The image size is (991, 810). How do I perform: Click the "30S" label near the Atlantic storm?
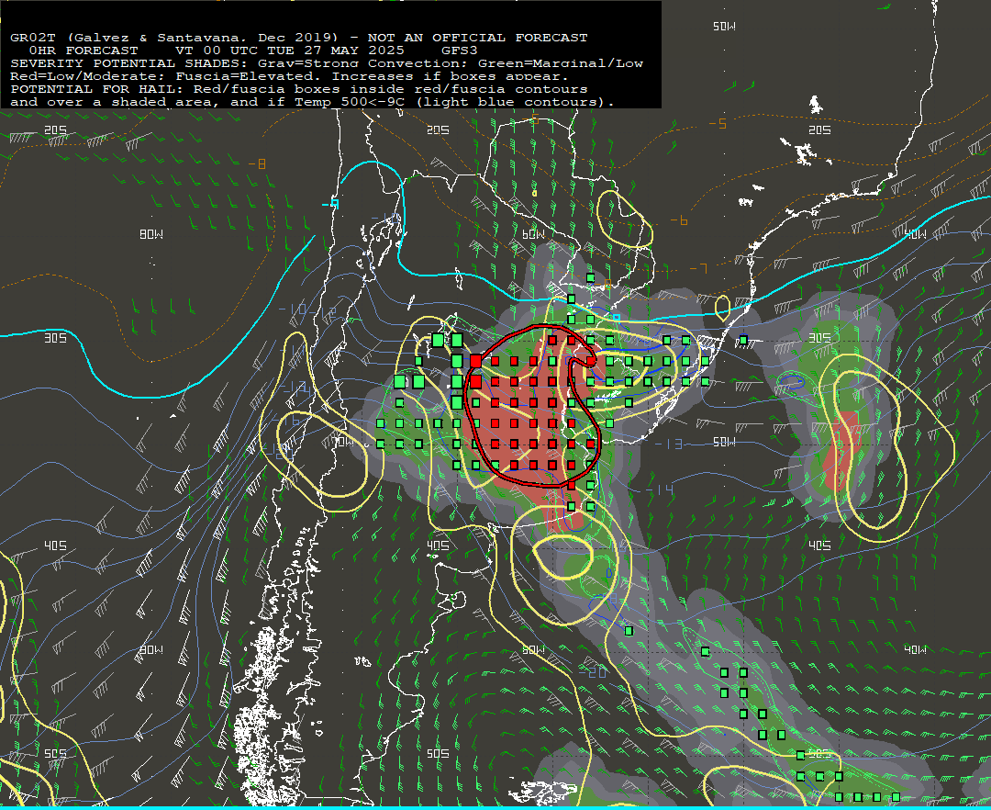click(x=819, y=338)
